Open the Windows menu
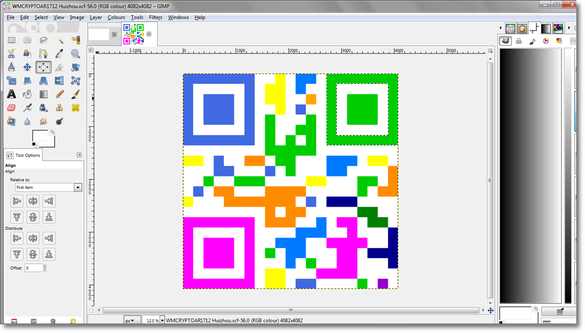 pos(178,17)
